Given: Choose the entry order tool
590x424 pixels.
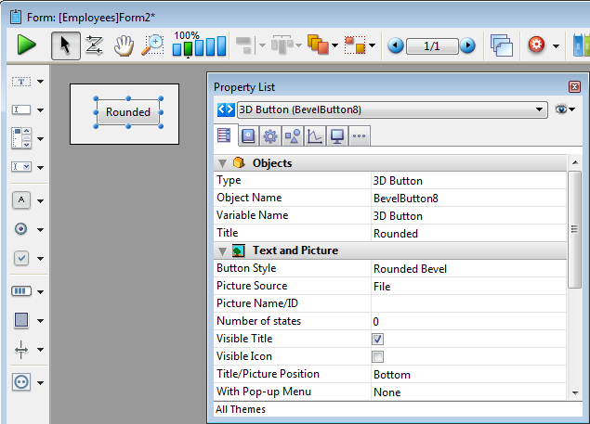Looking at the screenshot, I should click(x=94, y=45).
